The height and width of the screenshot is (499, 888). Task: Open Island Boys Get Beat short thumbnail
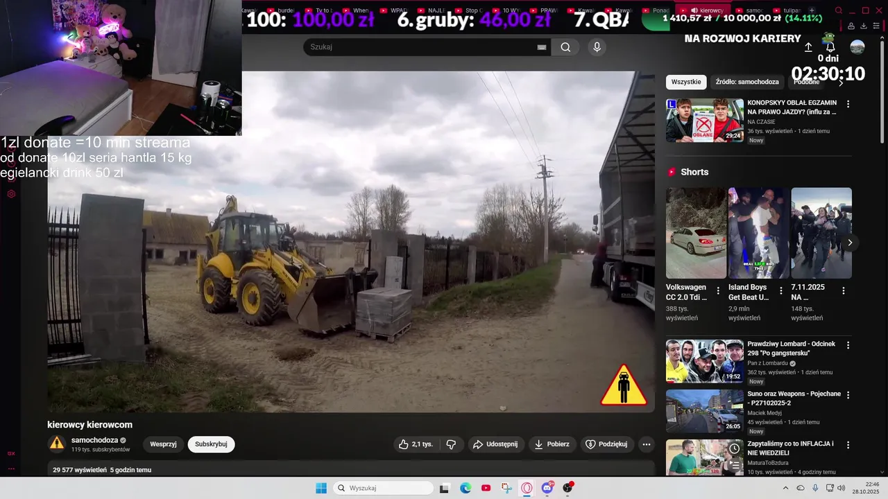click(758, 233)
